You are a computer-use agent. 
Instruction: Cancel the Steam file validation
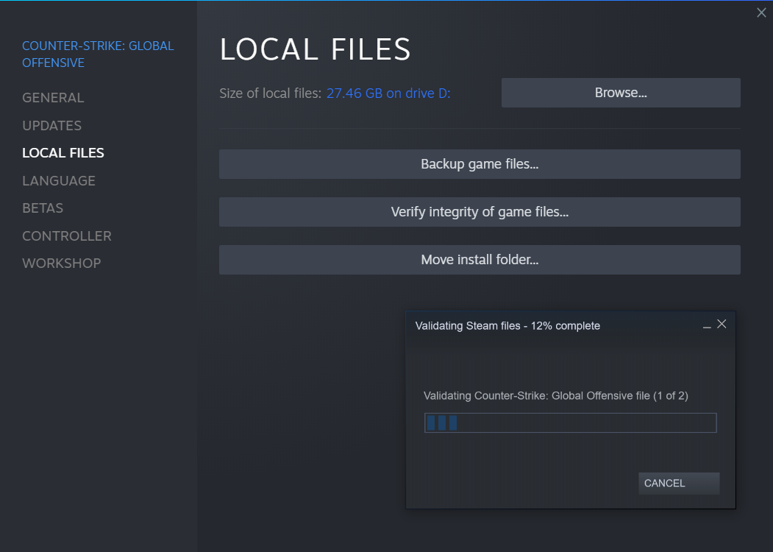click(678, 484)
